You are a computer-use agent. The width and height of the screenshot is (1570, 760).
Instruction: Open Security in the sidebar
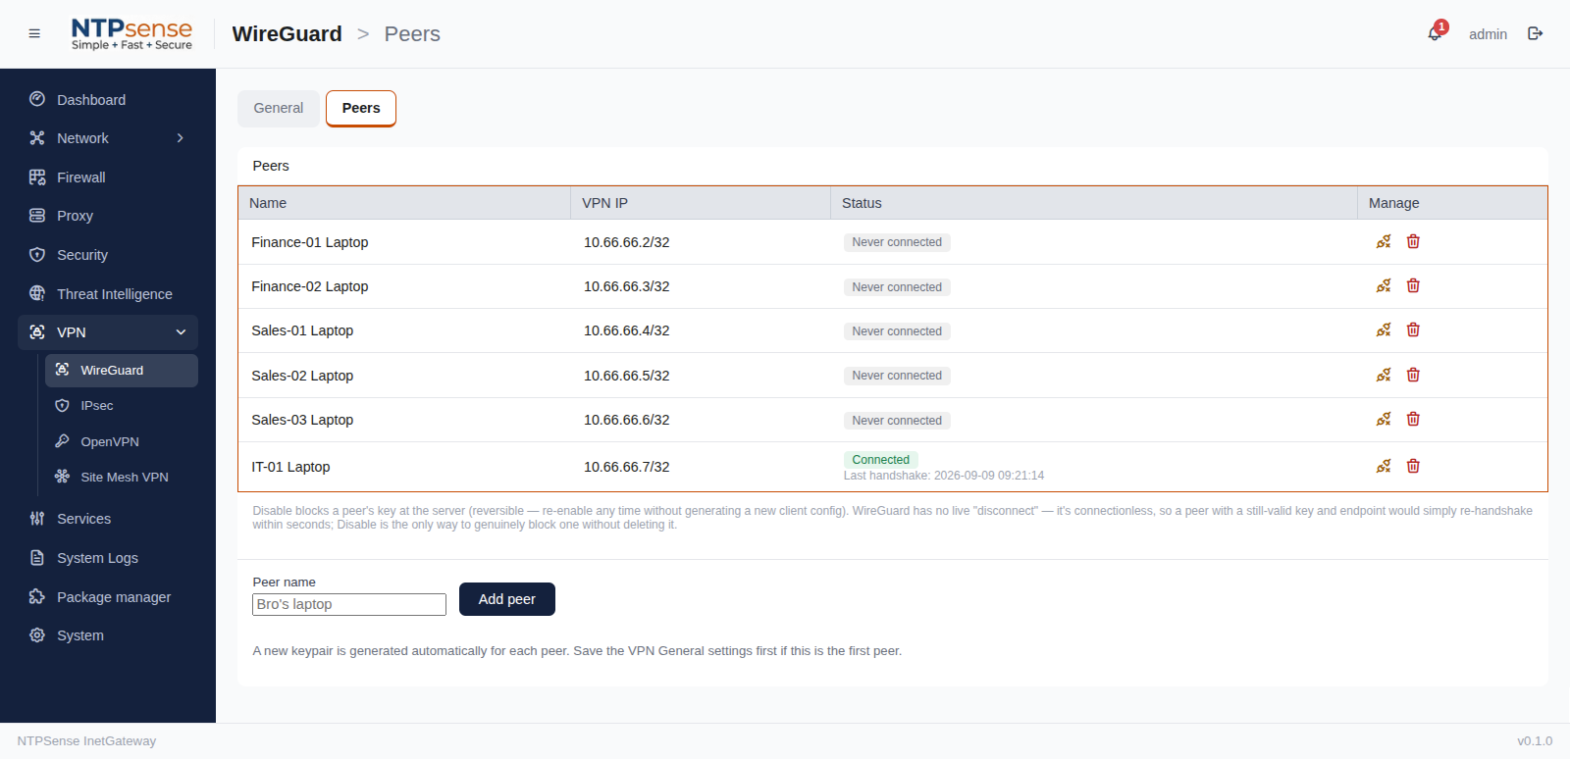point(108,255)
